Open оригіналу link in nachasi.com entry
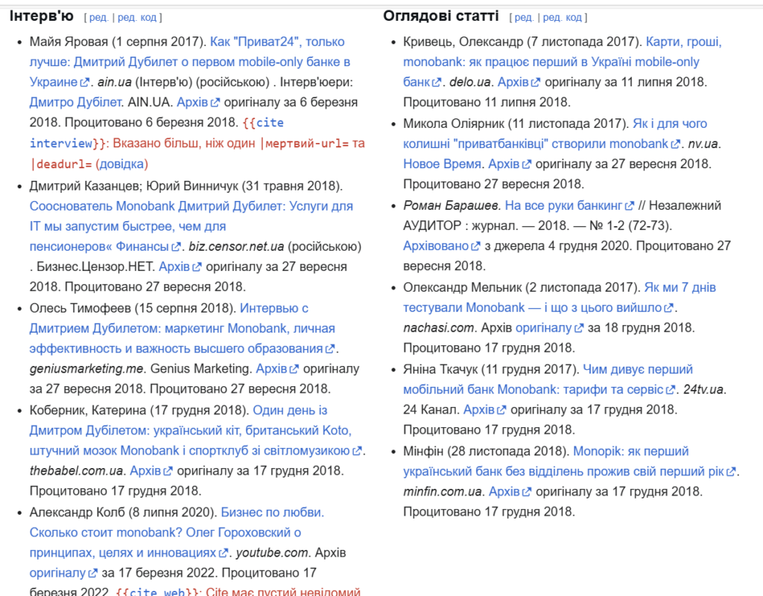 point(549,328)
